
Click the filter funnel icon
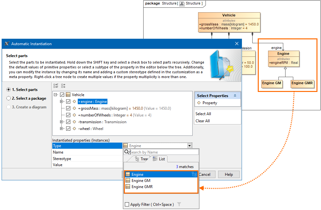click(179, 204)
